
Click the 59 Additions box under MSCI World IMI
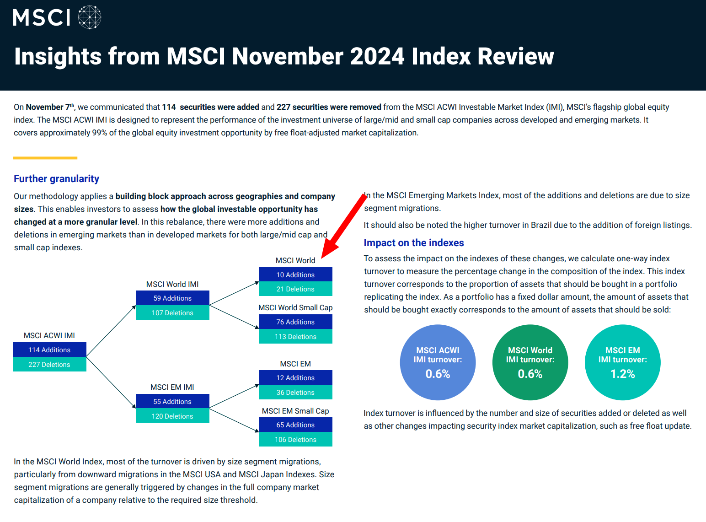pyautogui.click(x=172, y=298)
